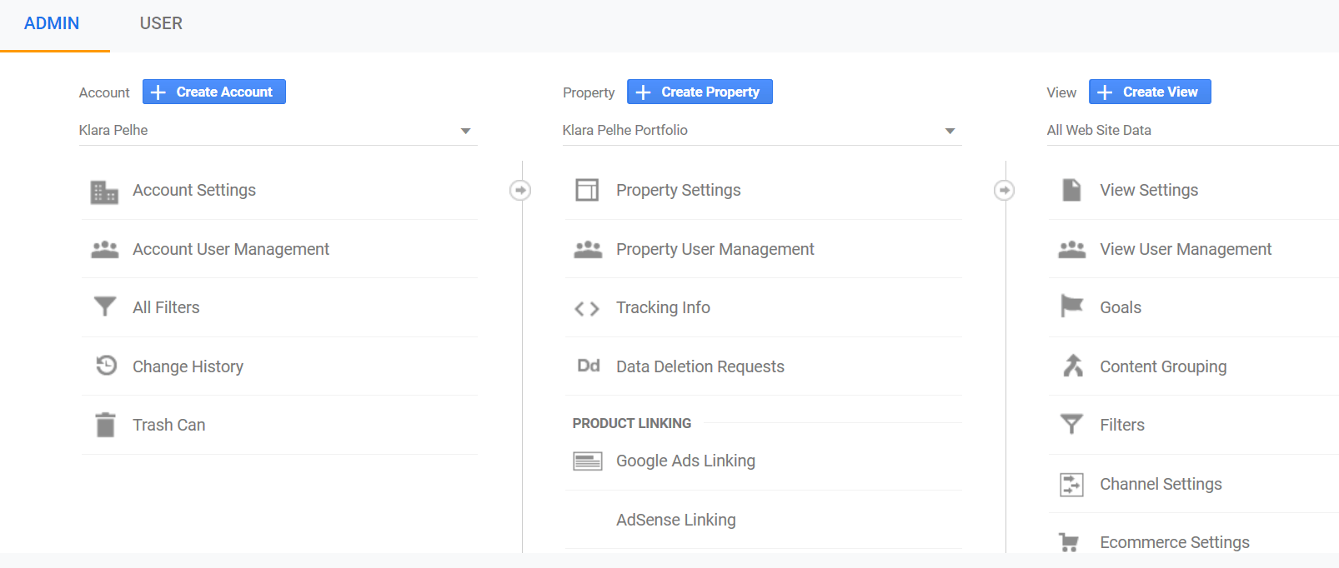Click the Change History clock icon
The image size is (1339, 568).
(x=106, y=366)
